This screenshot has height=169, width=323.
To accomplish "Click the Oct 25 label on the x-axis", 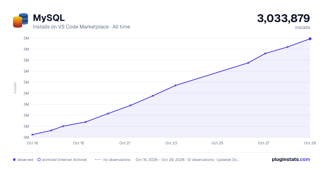I will coord(217,143).
